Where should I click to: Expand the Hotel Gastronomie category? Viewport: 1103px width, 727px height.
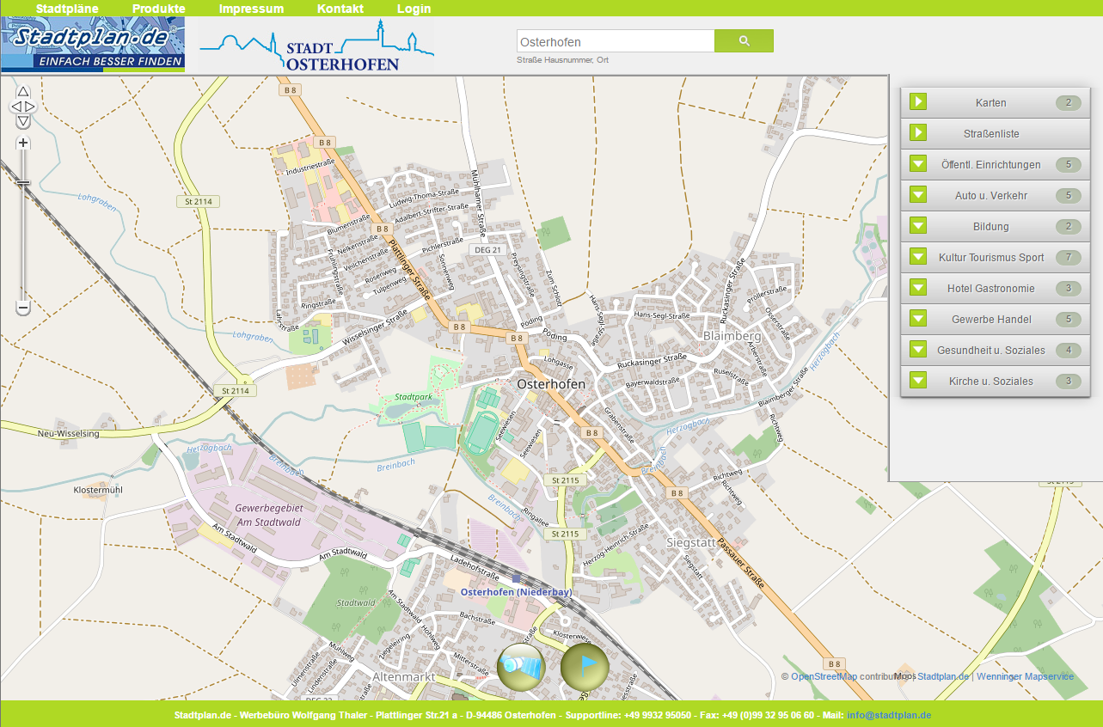pos(918,288)
